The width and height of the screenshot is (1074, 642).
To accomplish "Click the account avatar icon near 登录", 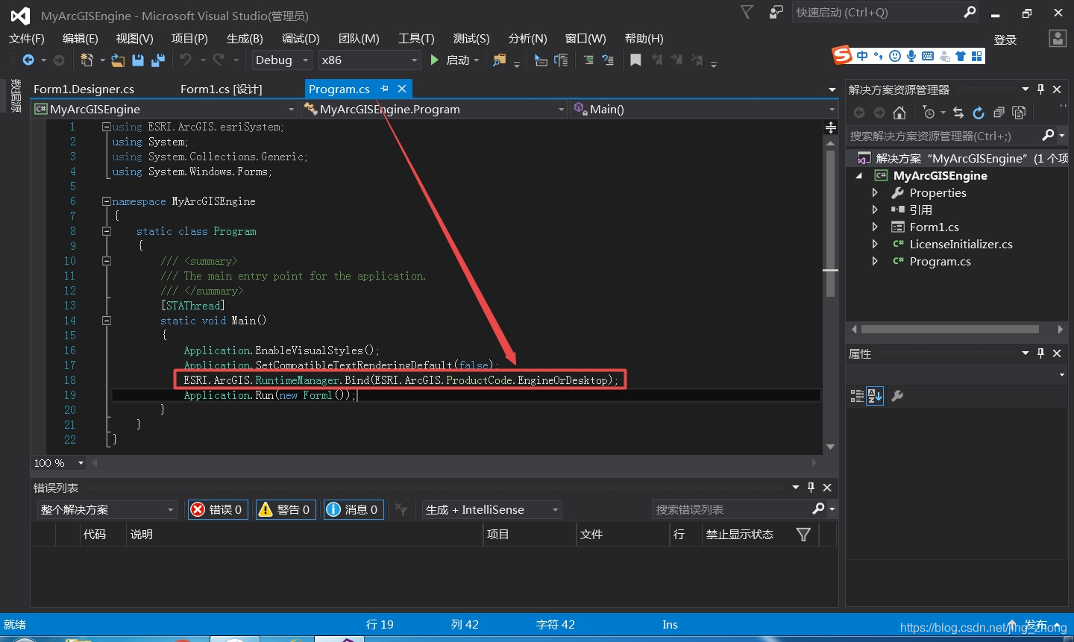I will click(x=1058, y=39).
